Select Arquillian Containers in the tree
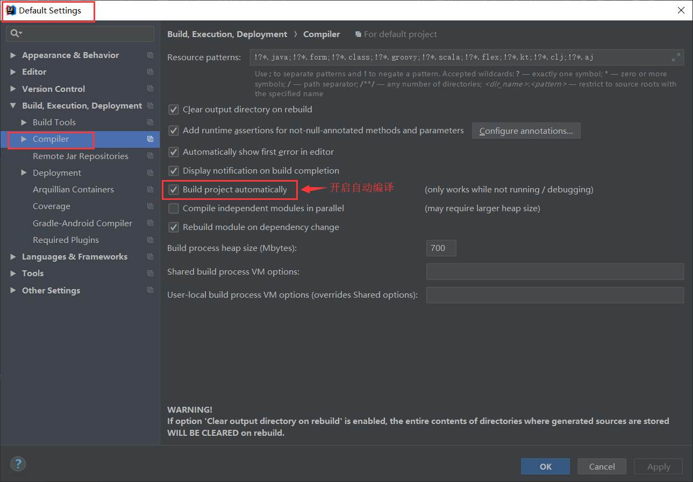693x482 pixels. [73, 190]
